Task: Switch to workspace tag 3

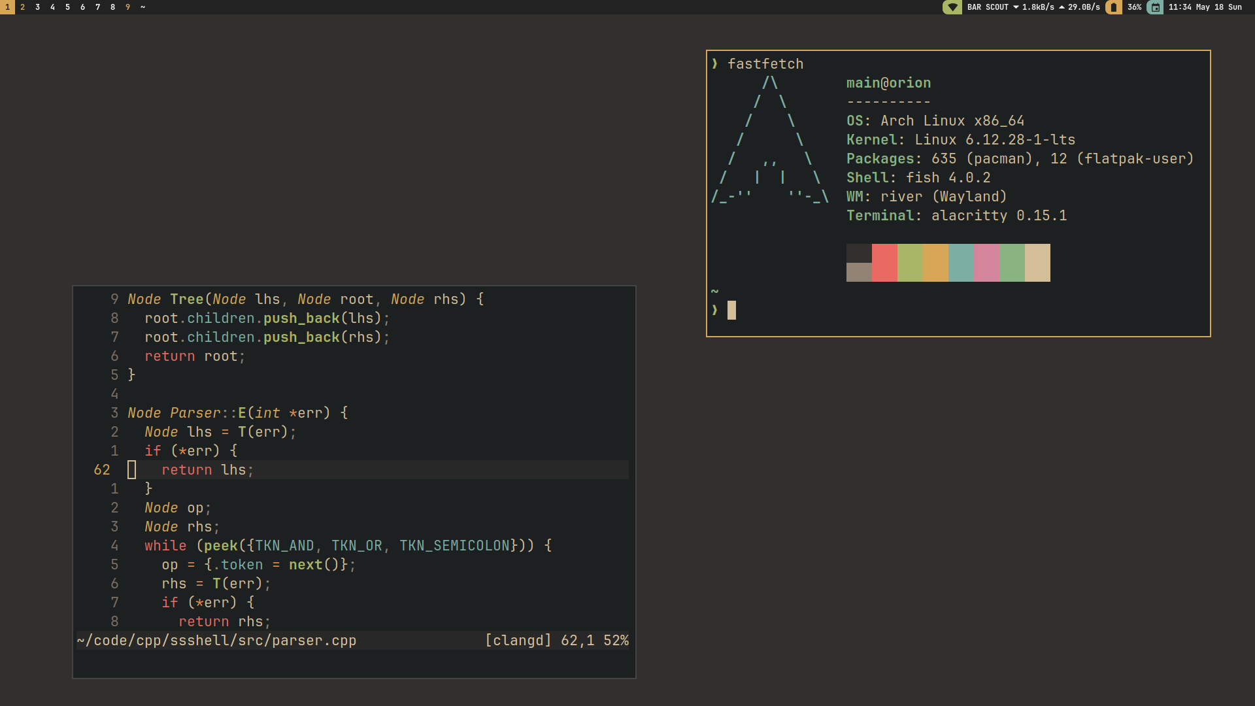Action: click(x=37, y=7)
